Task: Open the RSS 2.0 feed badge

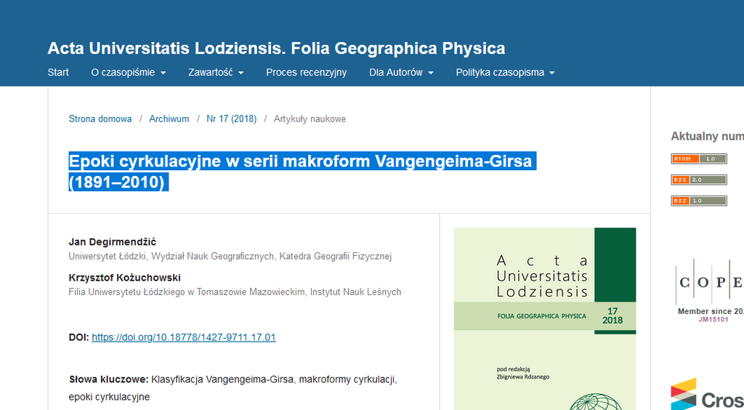Action: coord(698,180)
